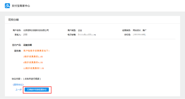
Task: Click the 协议内容 instruction text
Action: [26, 79]
